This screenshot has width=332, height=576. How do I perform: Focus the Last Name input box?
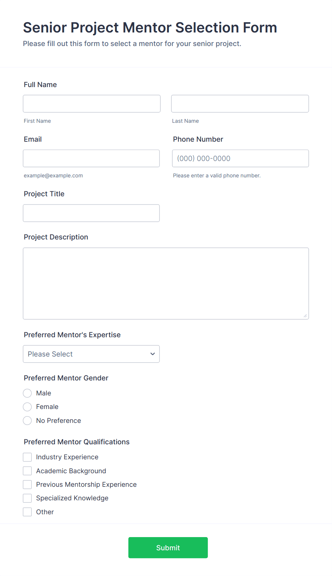(240, 103)
